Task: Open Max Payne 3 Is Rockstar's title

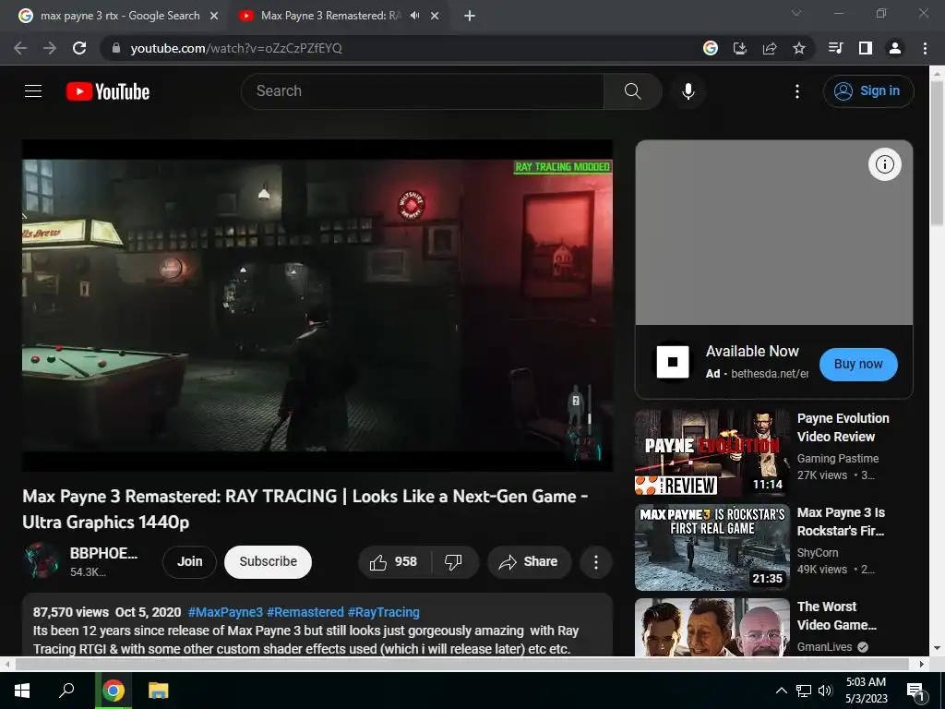Action: [x=841, y=522]
